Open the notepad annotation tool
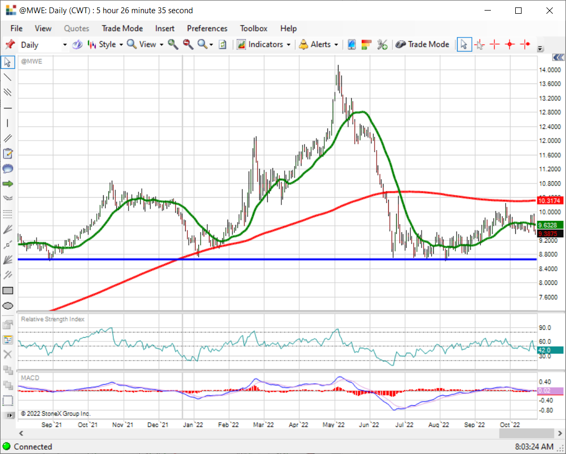566x454 pixels. tap(7, 154)
